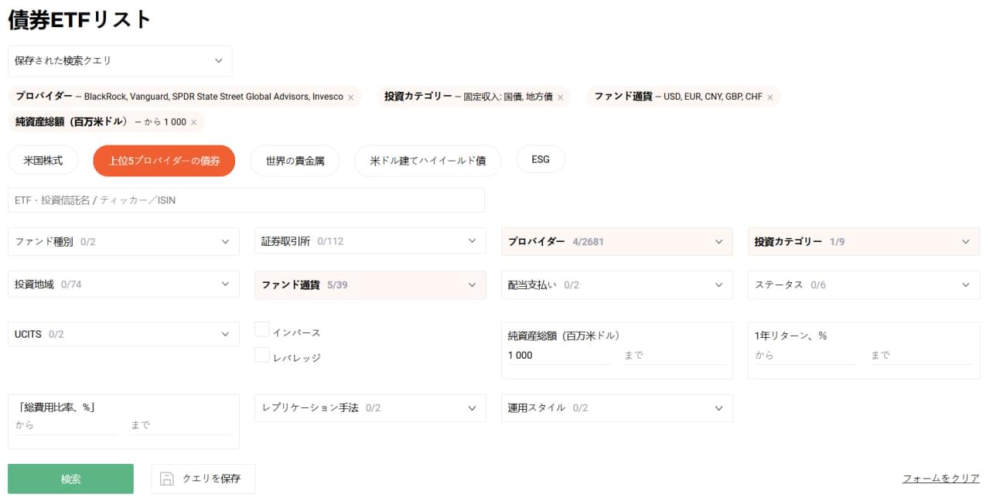The height and width of the screenshot is (501, 990).
Task: Click the floppy disk save icon
Action: click(166, 479)
